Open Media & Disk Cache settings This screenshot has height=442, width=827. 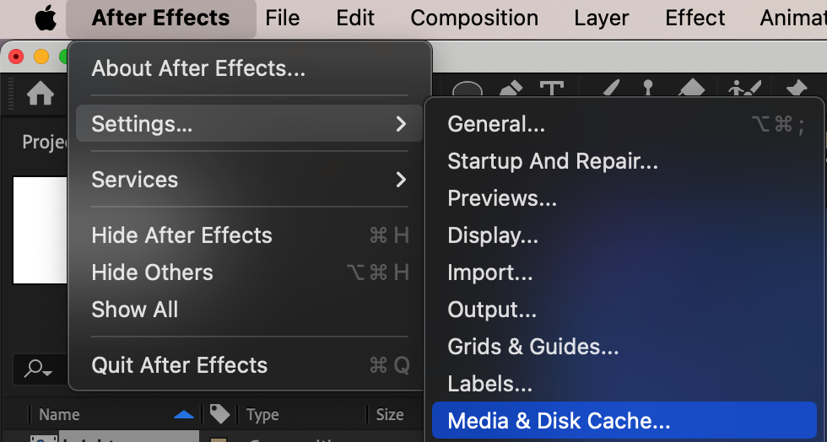559,421
